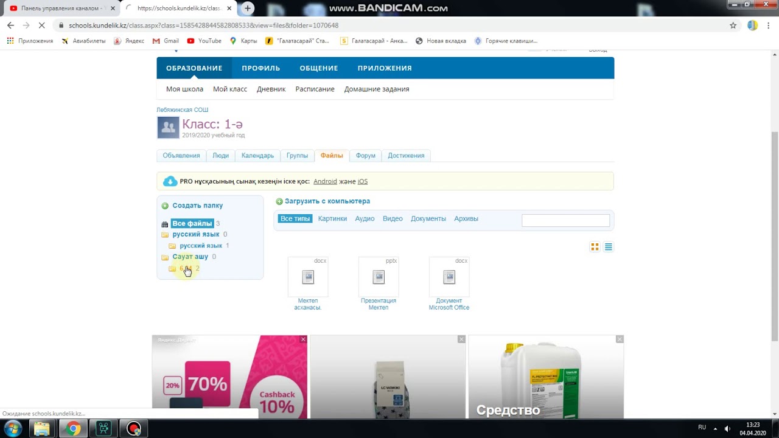The height and width of the screenshot is (438, 779).
Task: Open Windows Start menu
Action: pos(12,428)
